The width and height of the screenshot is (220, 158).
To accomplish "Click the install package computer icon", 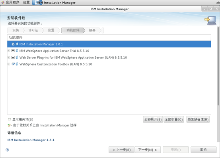I will 210,20.
